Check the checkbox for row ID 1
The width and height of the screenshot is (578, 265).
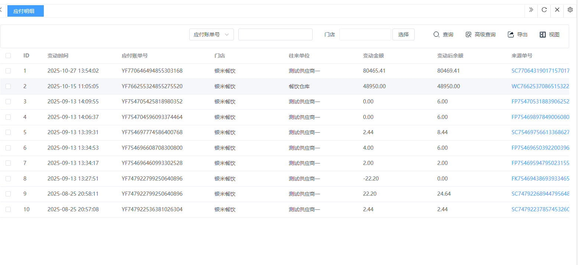tap(8, 71)
